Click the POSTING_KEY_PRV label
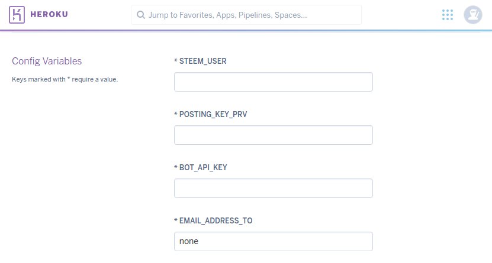492x263 pixels. [213, 114]
